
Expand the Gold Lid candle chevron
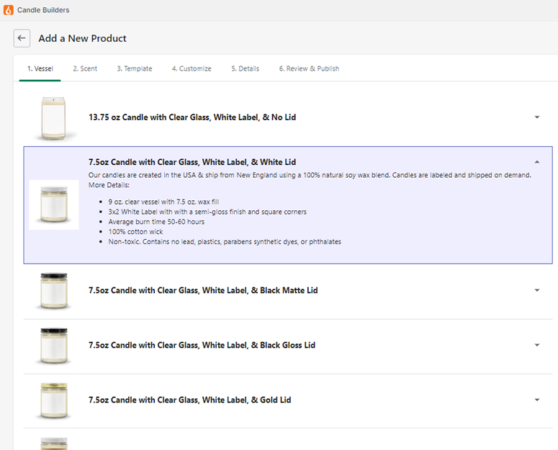(537, 400)
